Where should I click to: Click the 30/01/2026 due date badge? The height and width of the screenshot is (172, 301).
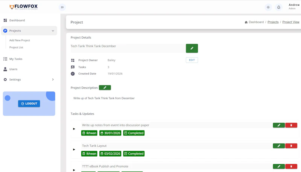110,133
